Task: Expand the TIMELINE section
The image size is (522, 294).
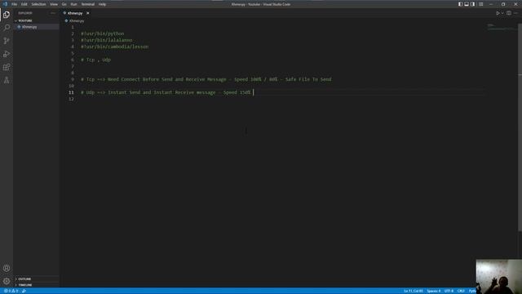Action: pos(25,285)
